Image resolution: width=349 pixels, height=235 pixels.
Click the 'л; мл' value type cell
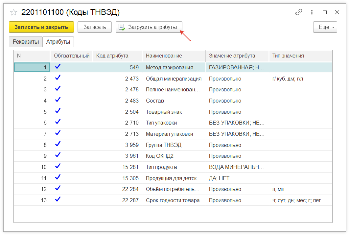pyautogui.click(x=301, y=189)
